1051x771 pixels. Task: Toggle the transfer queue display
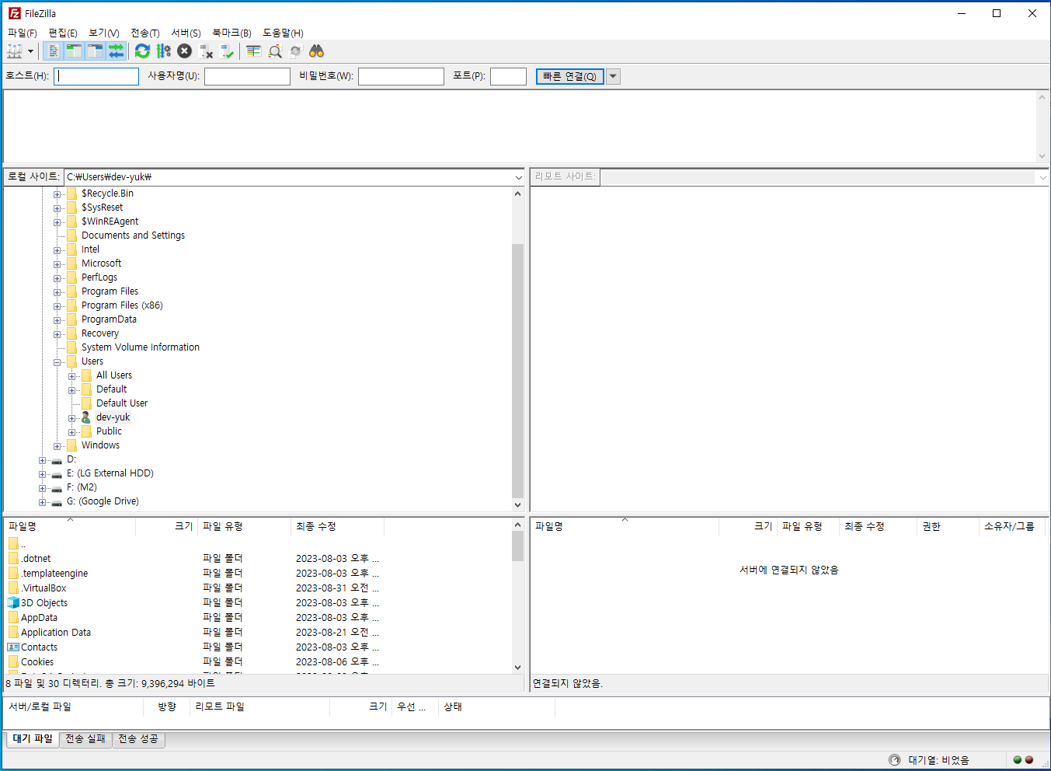(116, 51)
